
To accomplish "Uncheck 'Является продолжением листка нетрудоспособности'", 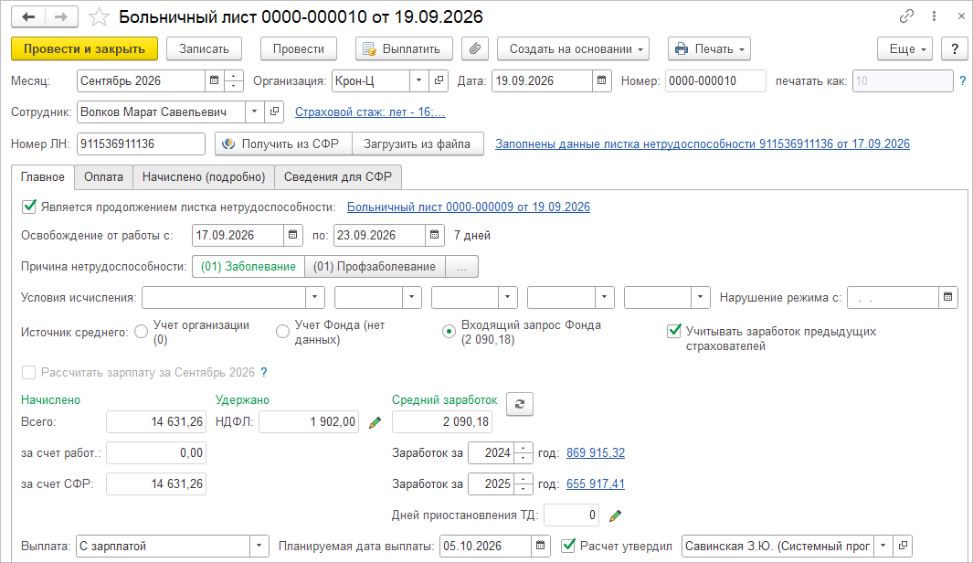I will point(28,207).
